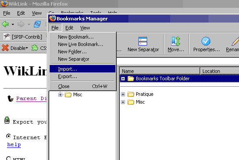Select Misc folder in right list
Image resolution: width=239 pixels, height=160 pixels.
(140, 102)
